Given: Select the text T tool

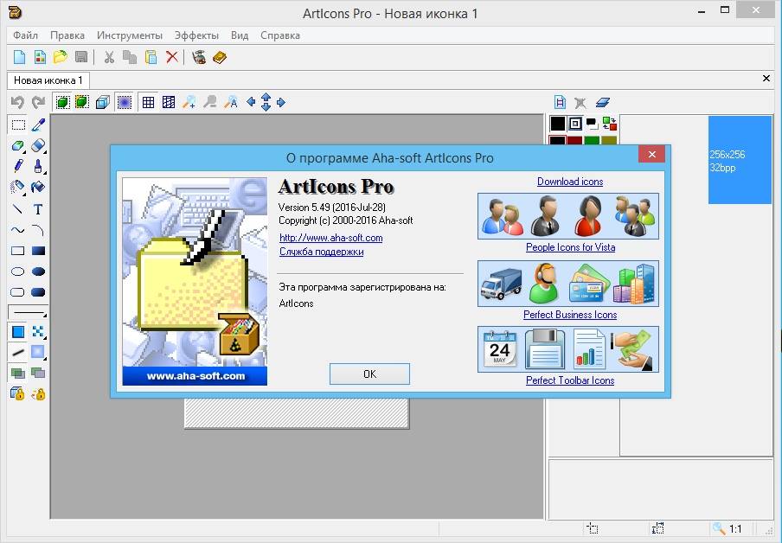Looking at the screenshot, I should (x=38, y=209).
